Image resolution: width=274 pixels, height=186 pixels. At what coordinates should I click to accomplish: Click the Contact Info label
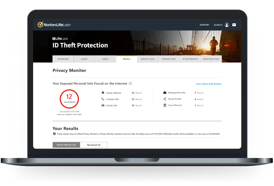point(112,99)
